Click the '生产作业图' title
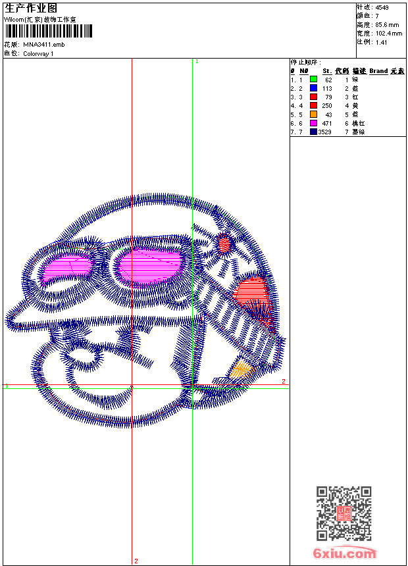This screenshot has height=566, width=408. [x=31, y=9]
